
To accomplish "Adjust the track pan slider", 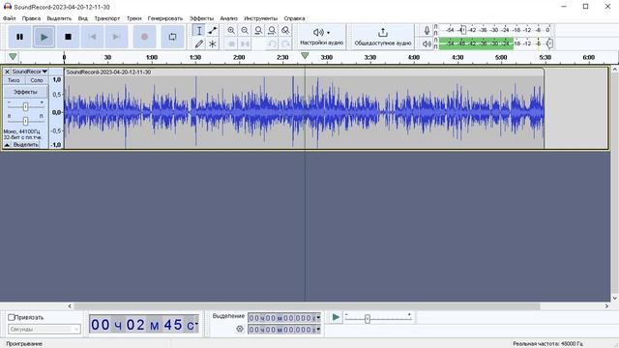I will coord(25,121).
